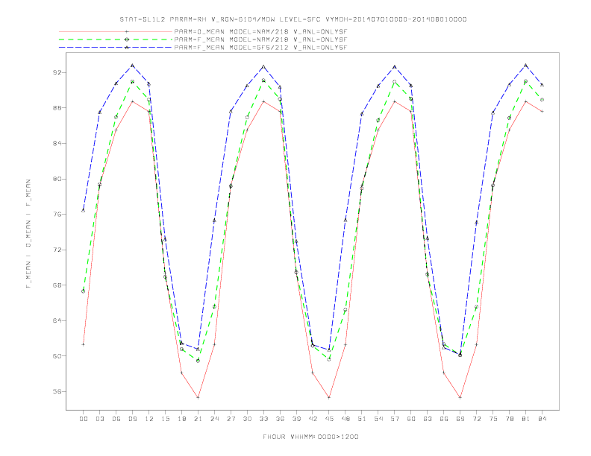Select the PARM=F_MEAN MODEL=GFS/212 legend label

(x=260, y=48)
